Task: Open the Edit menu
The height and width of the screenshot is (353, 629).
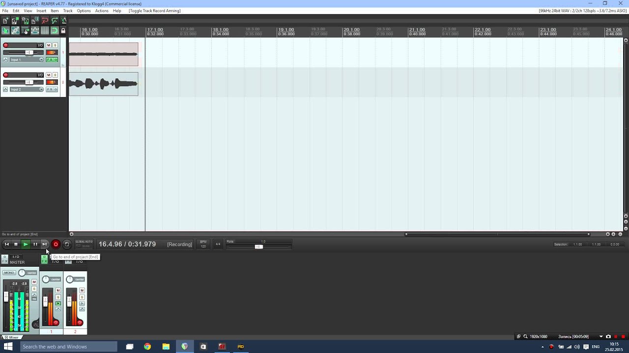Action: click(x=16, y=11)
